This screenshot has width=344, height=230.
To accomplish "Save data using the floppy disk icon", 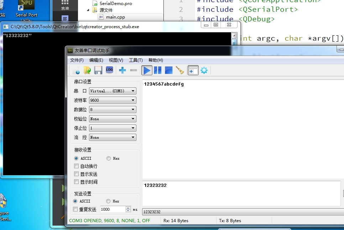I will (98, 70).
